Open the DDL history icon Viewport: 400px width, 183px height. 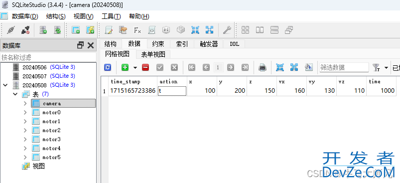(123, 30)
